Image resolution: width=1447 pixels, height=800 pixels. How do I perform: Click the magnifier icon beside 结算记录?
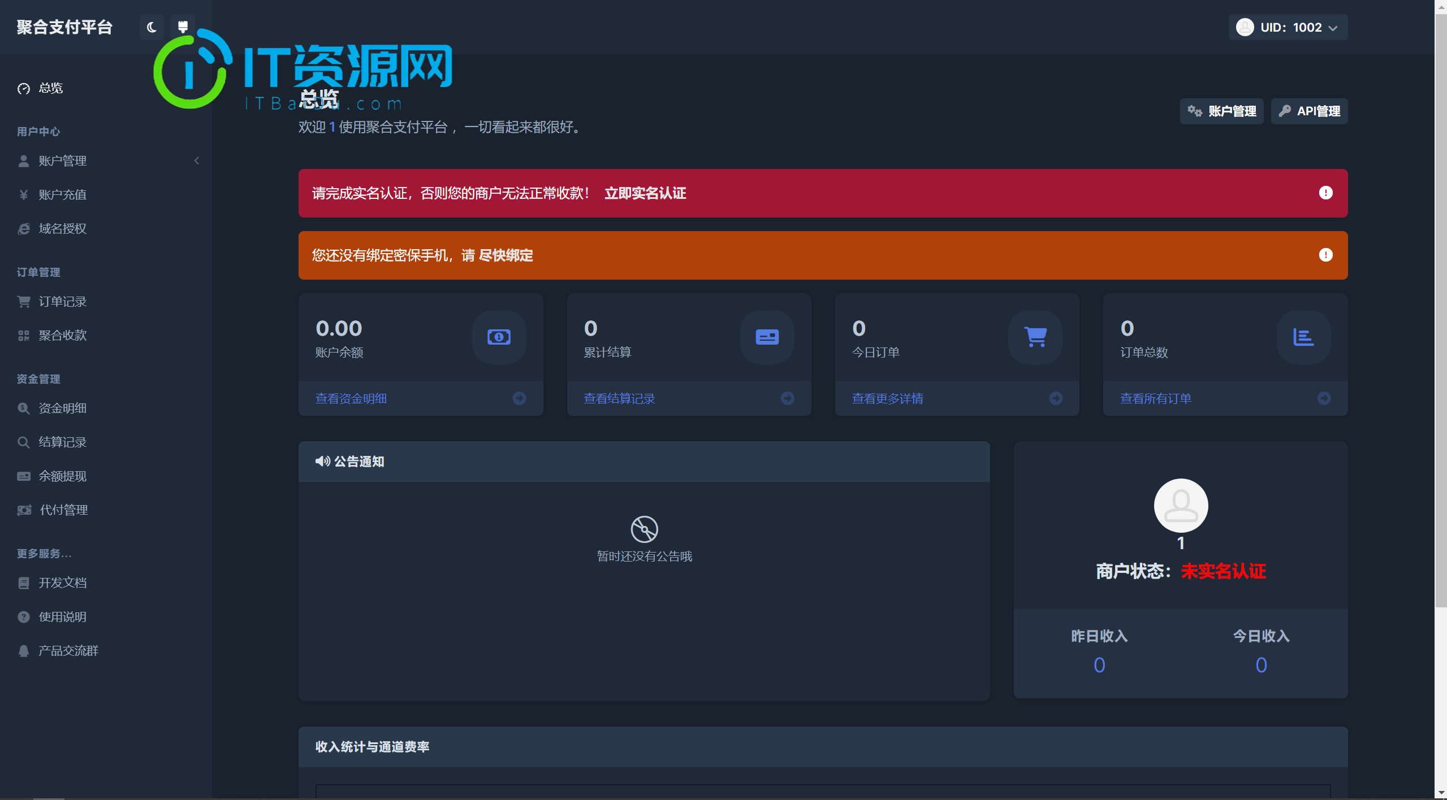(x=24, y=442)
